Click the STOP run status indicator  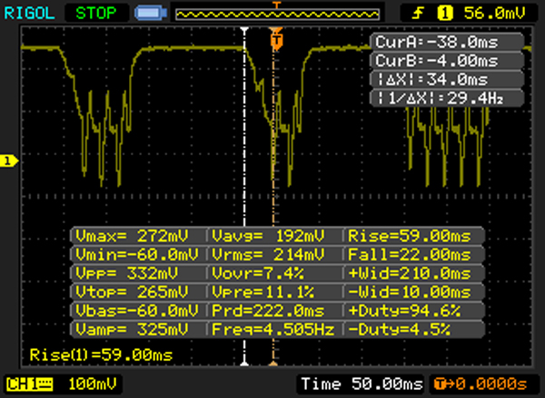96,14
